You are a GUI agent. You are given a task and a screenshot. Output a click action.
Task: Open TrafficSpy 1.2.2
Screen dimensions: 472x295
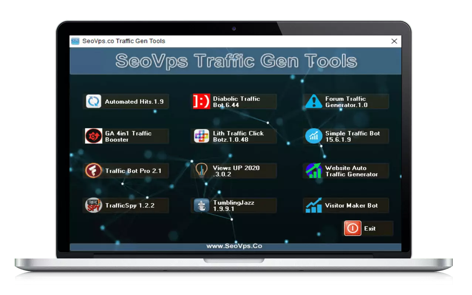tap(126, 205)
